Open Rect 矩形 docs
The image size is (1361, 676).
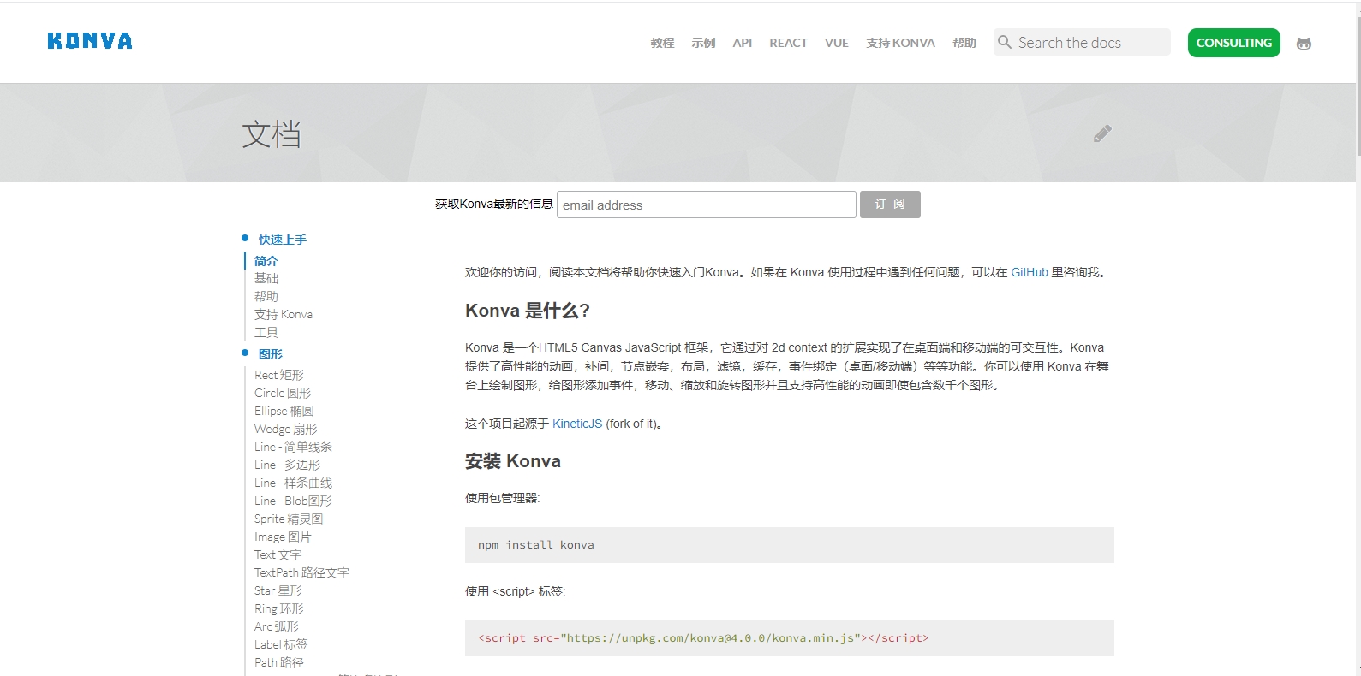(279, 375)
